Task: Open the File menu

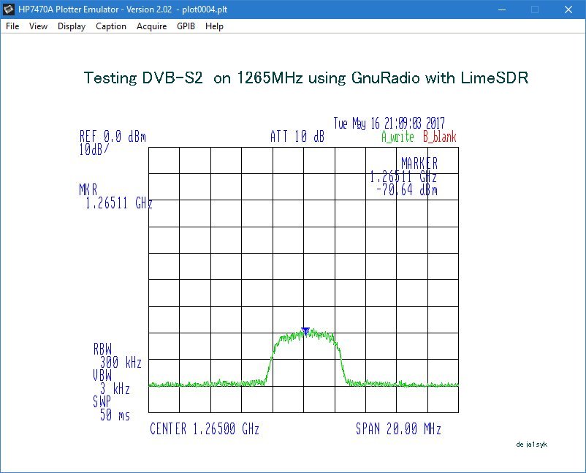Action: [12, 26]
